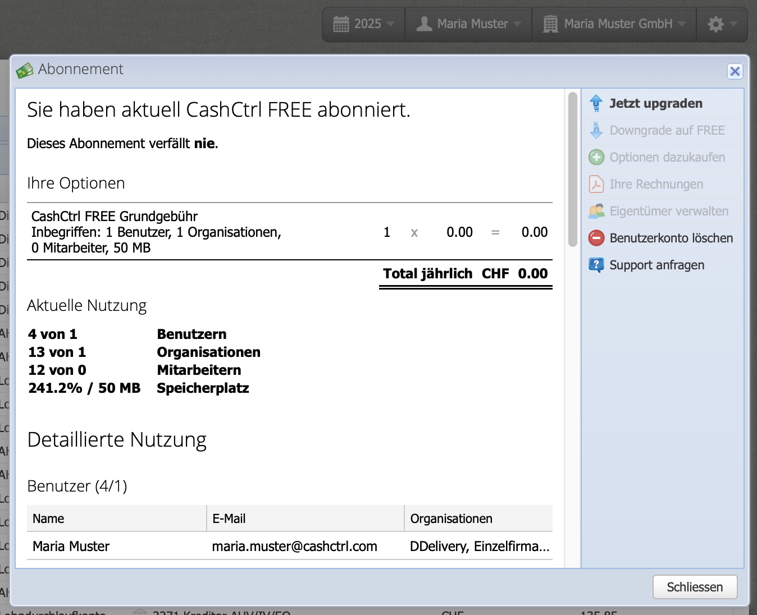The image size is (757, 615).
Task: Click the Organisationen column header
Action: click(x=452, y=518)
